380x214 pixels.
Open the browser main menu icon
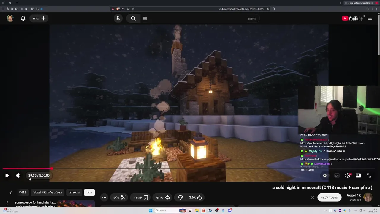pos(3,9)
